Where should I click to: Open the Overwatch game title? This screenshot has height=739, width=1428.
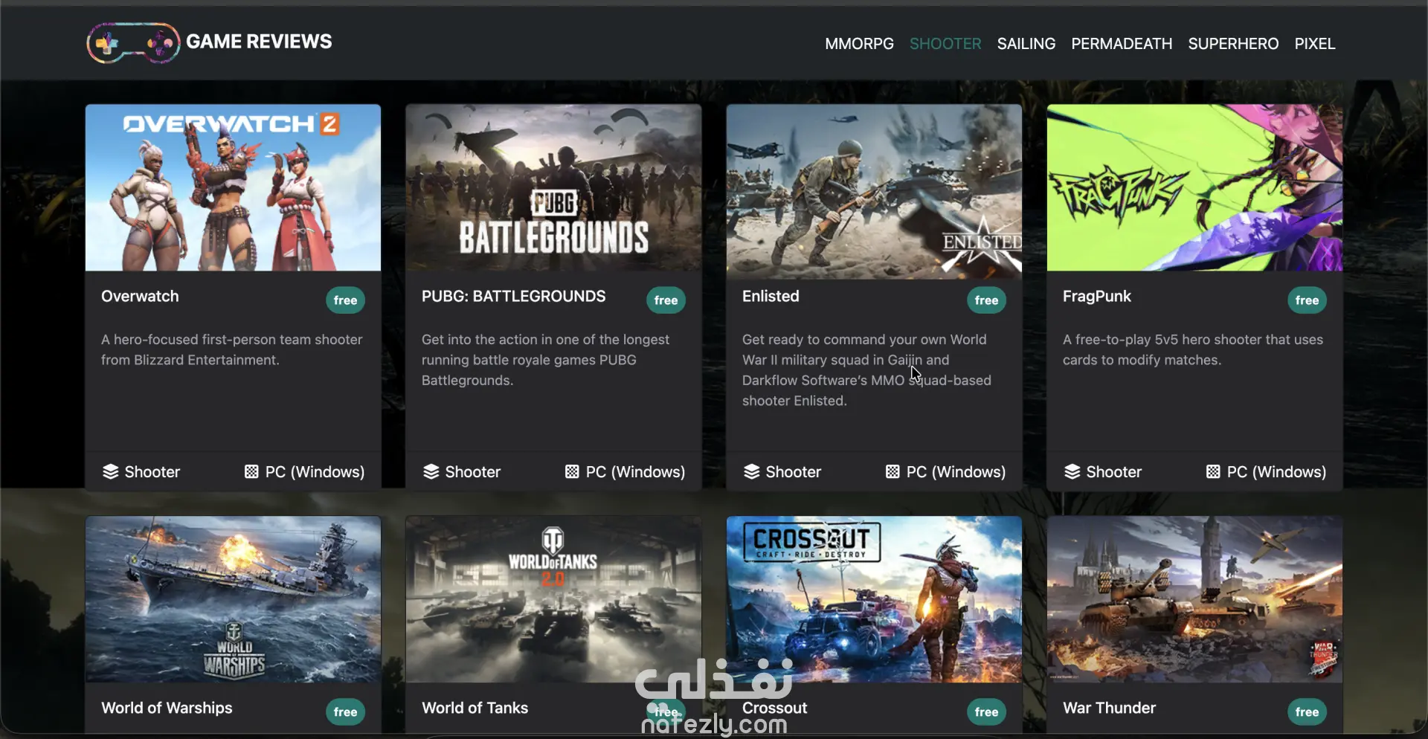coord(140,296)
